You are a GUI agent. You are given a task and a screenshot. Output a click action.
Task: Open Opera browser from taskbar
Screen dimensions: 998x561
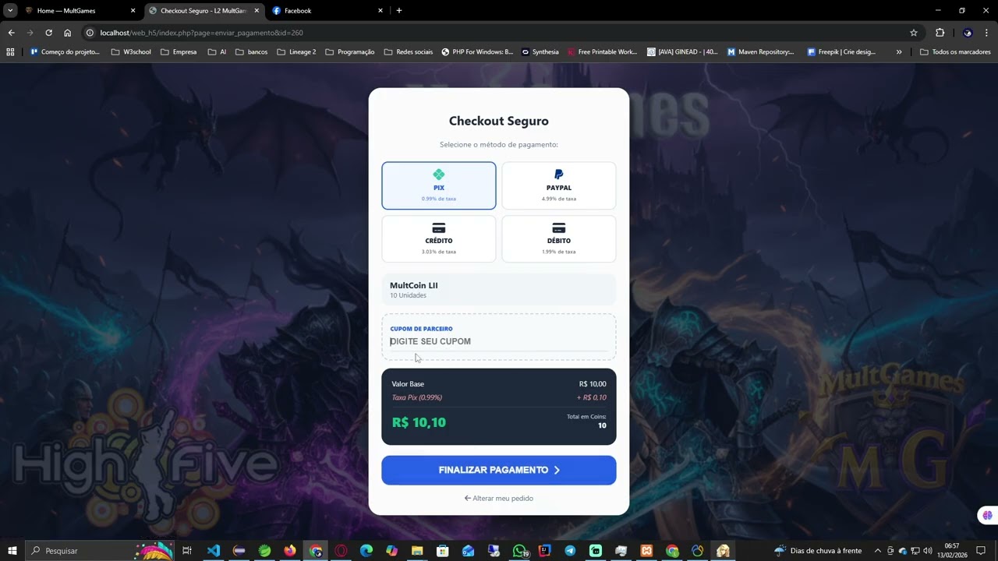point(341,551)
